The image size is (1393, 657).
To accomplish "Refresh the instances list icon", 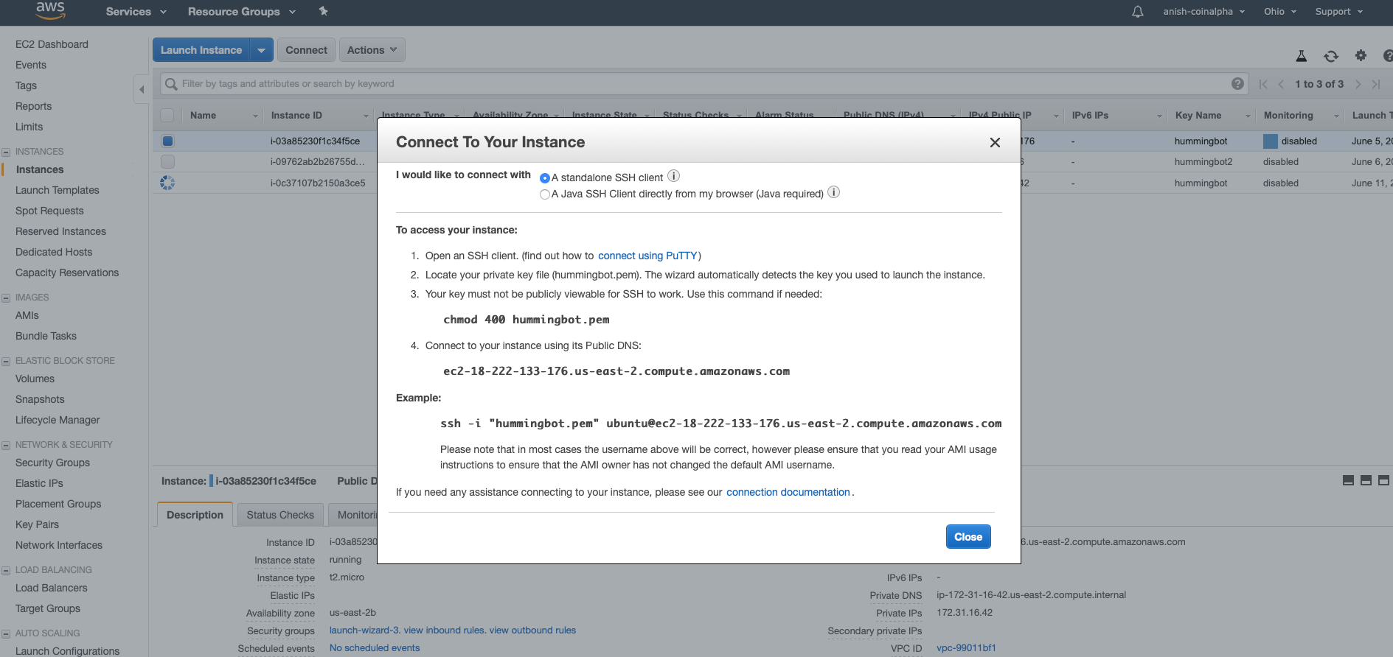I will [x=1331, y=56].
